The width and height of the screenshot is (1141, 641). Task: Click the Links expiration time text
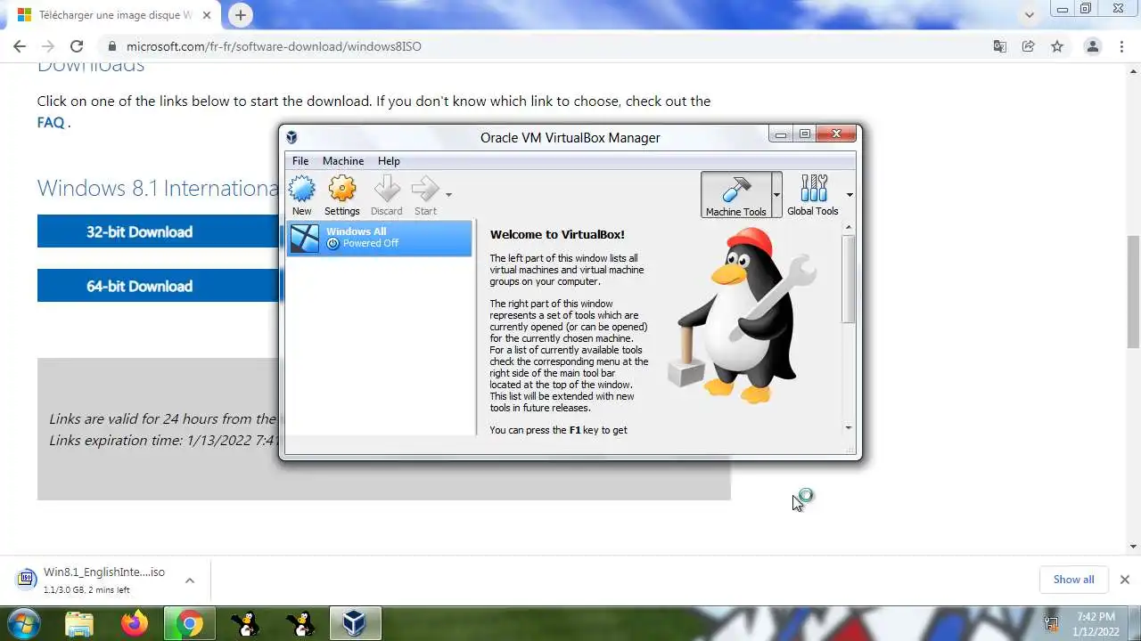pyautogui.click(x=164, y=440)
